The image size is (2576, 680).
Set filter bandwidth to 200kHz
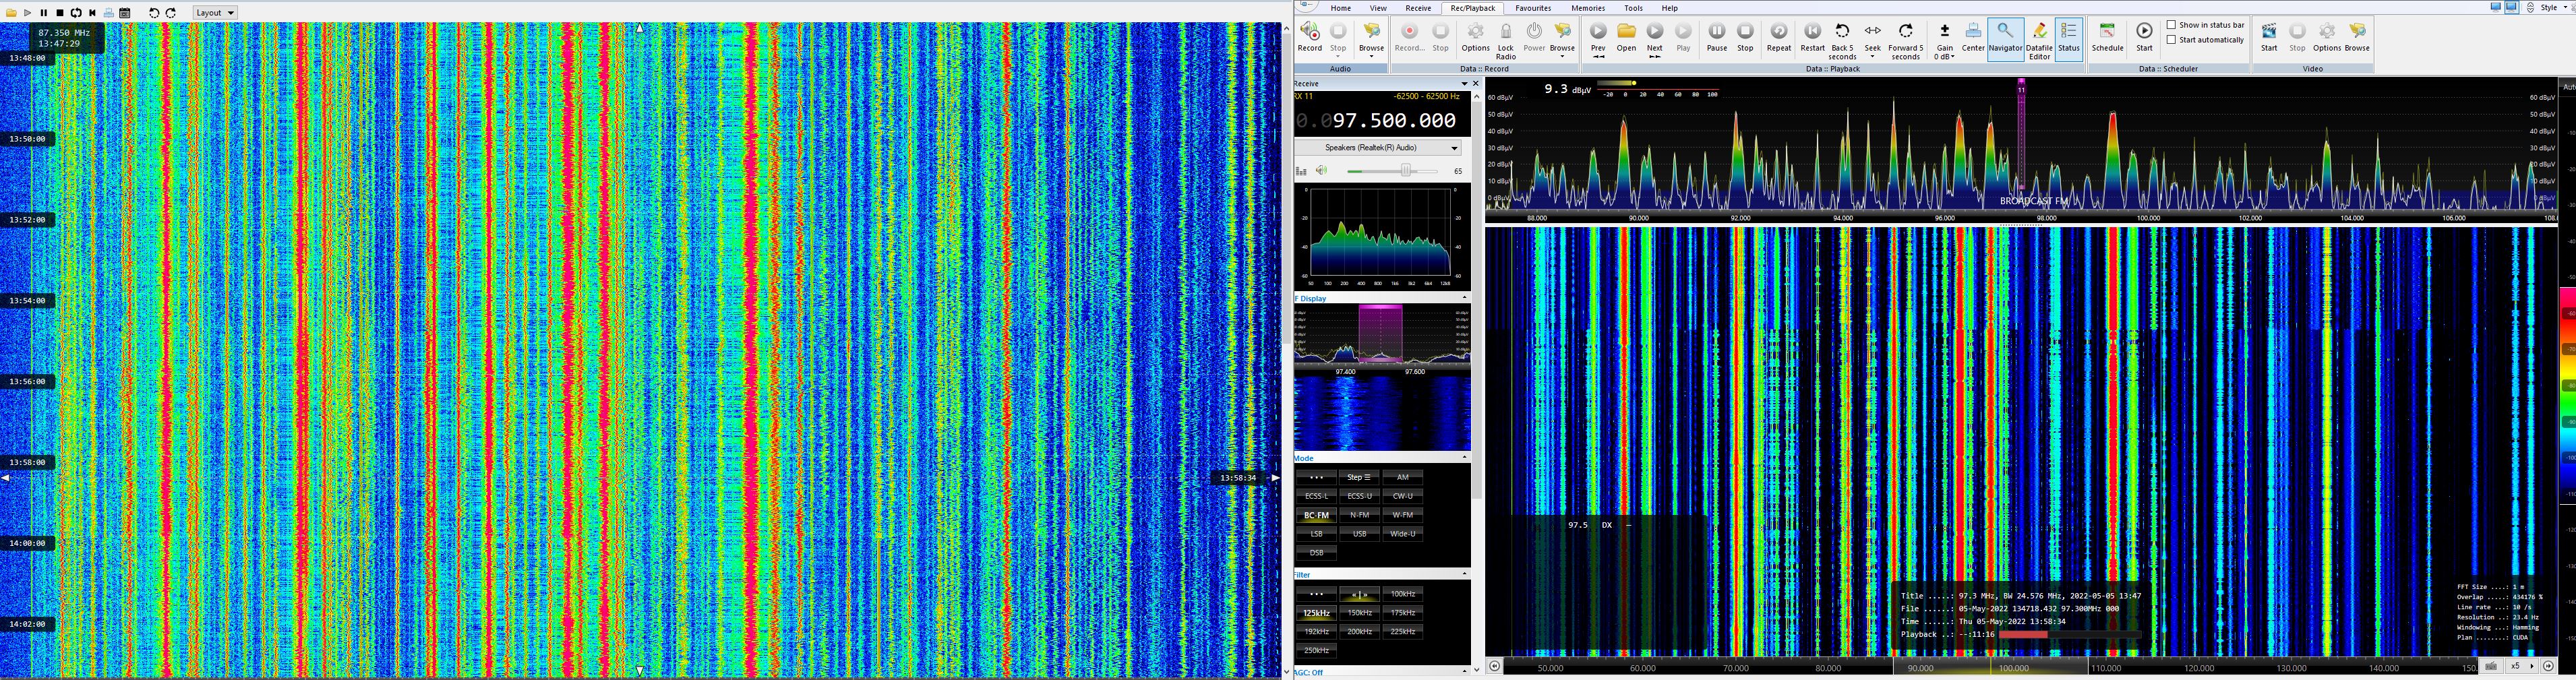[1359, 632]
